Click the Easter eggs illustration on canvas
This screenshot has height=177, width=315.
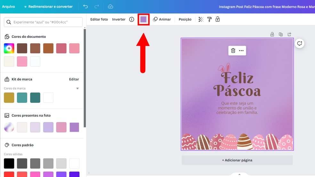(x=237, y=142)
